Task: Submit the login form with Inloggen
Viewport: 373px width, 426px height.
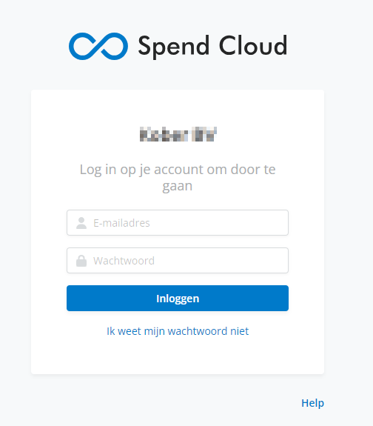Action: click(x=178, y=299)
